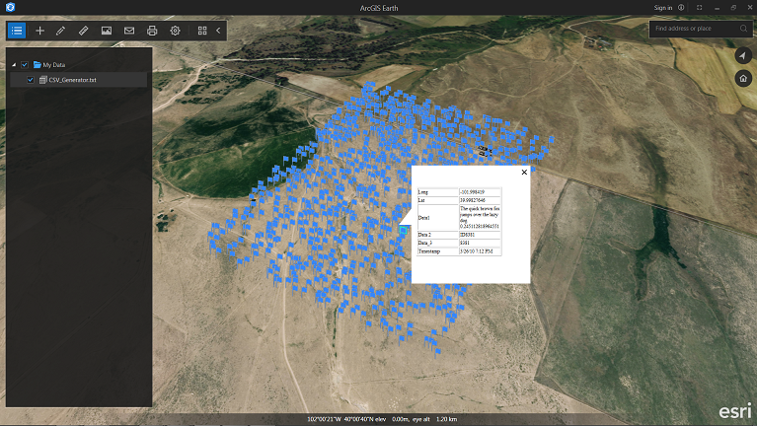This screenshot has height=426, width=757.
Task: Select the CSV_Generator.txt layer row
Action: pyautogui.click(x=78, y=80)
